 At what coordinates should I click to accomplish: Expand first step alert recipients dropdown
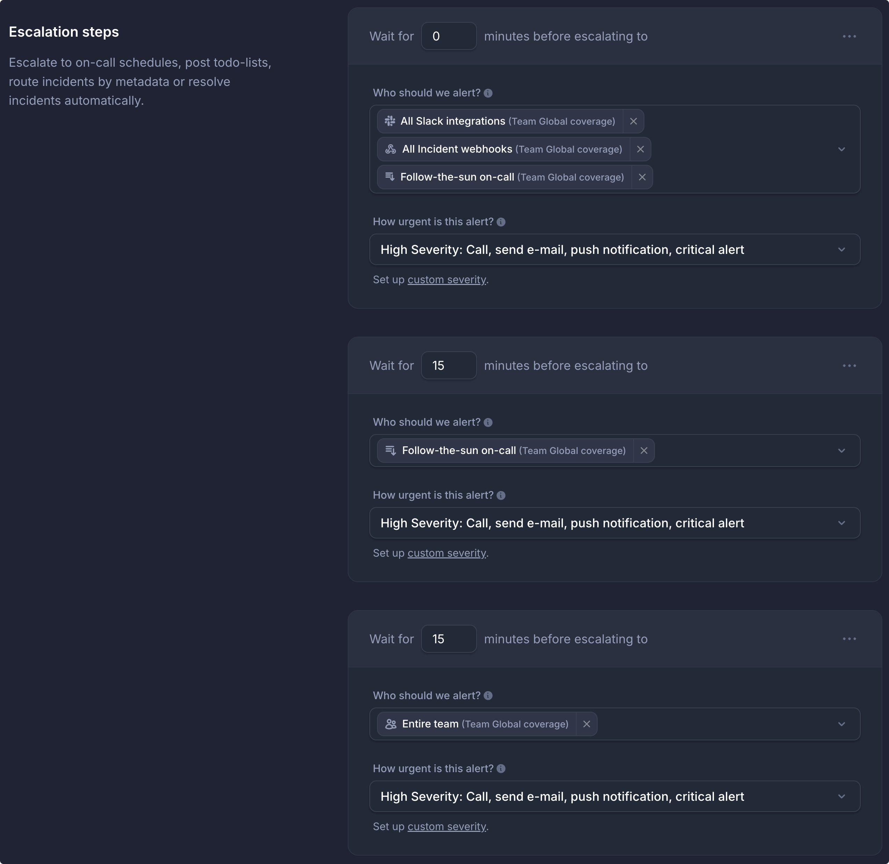tap(841, 149)
